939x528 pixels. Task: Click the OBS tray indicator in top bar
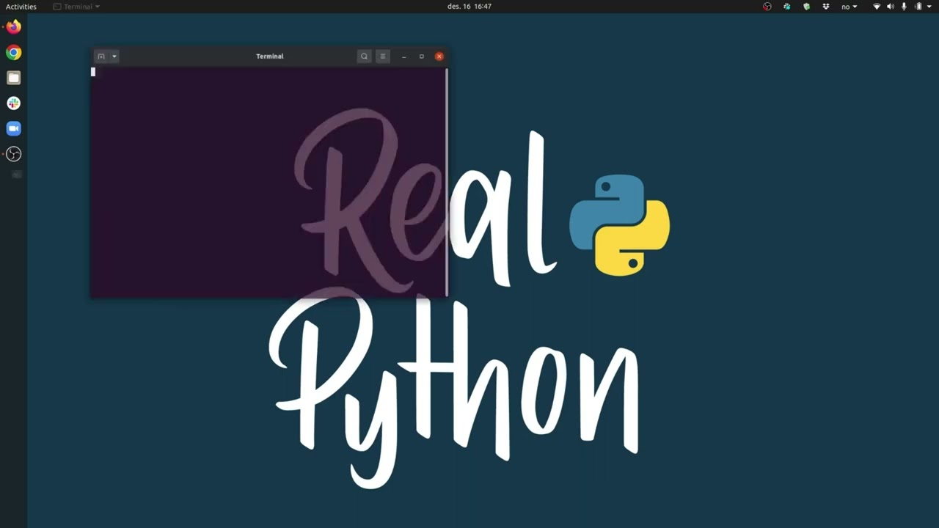pyautogui.click(x=767, y=7)
